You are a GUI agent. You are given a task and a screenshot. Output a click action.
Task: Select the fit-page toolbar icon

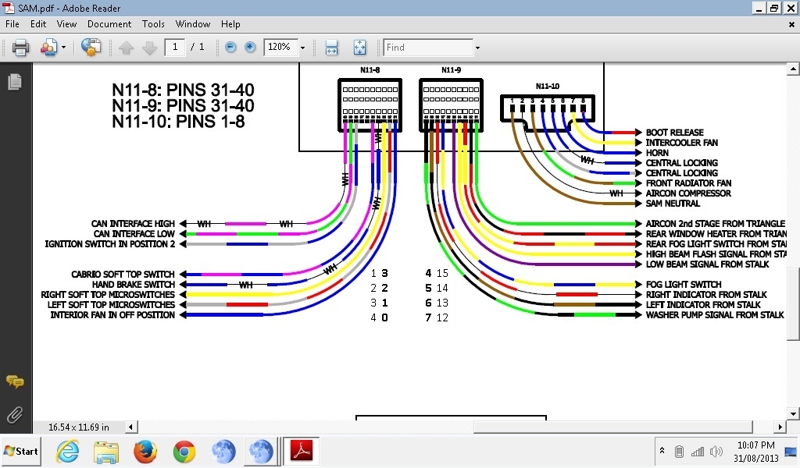[x=359, y=47]
